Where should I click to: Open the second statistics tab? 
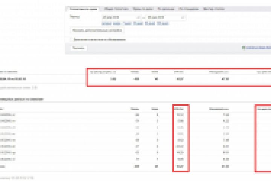116,9
